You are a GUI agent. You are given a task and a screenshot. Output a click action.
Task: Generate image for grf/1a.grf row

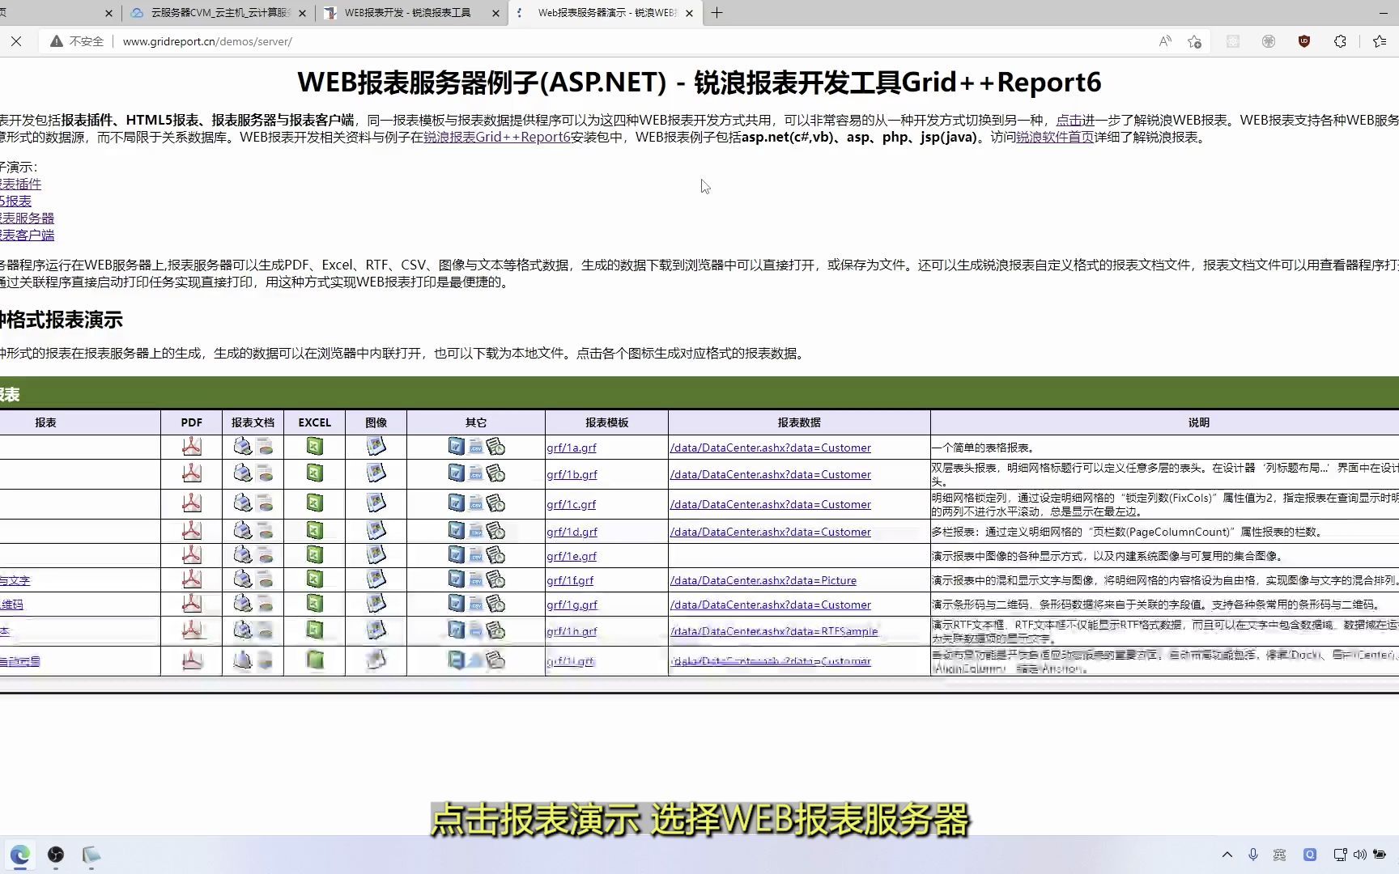[376, 447]
